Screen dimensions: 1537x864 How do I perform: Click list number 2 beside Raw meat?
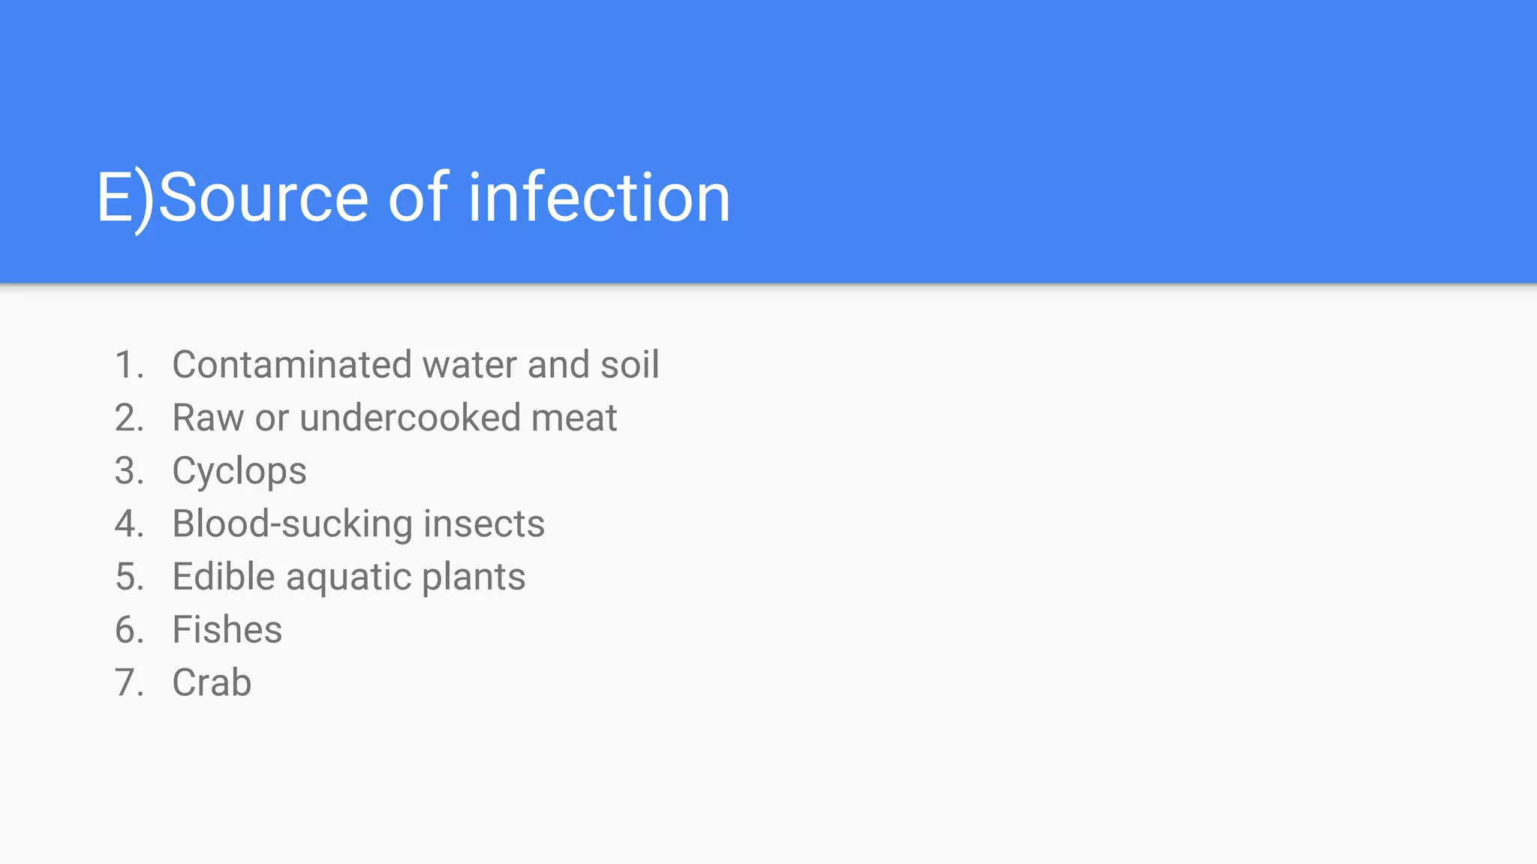click(x=129, y=418)
